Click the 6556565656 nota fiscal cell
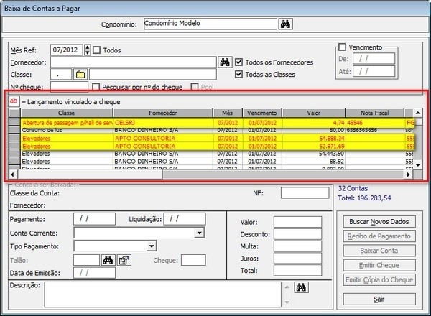The image size is (431, 316). (375, 130)
